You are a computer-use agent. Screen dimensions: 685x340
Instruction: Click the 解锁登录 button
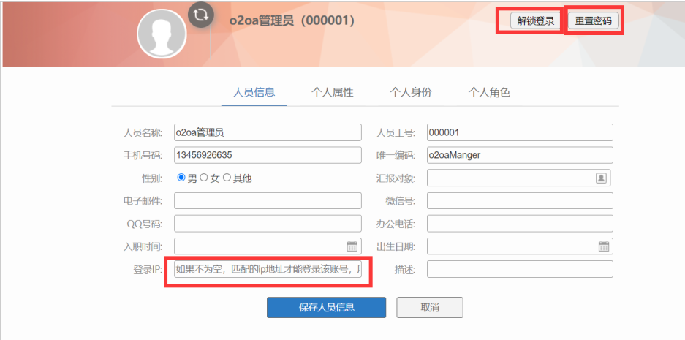click(536, 21)
